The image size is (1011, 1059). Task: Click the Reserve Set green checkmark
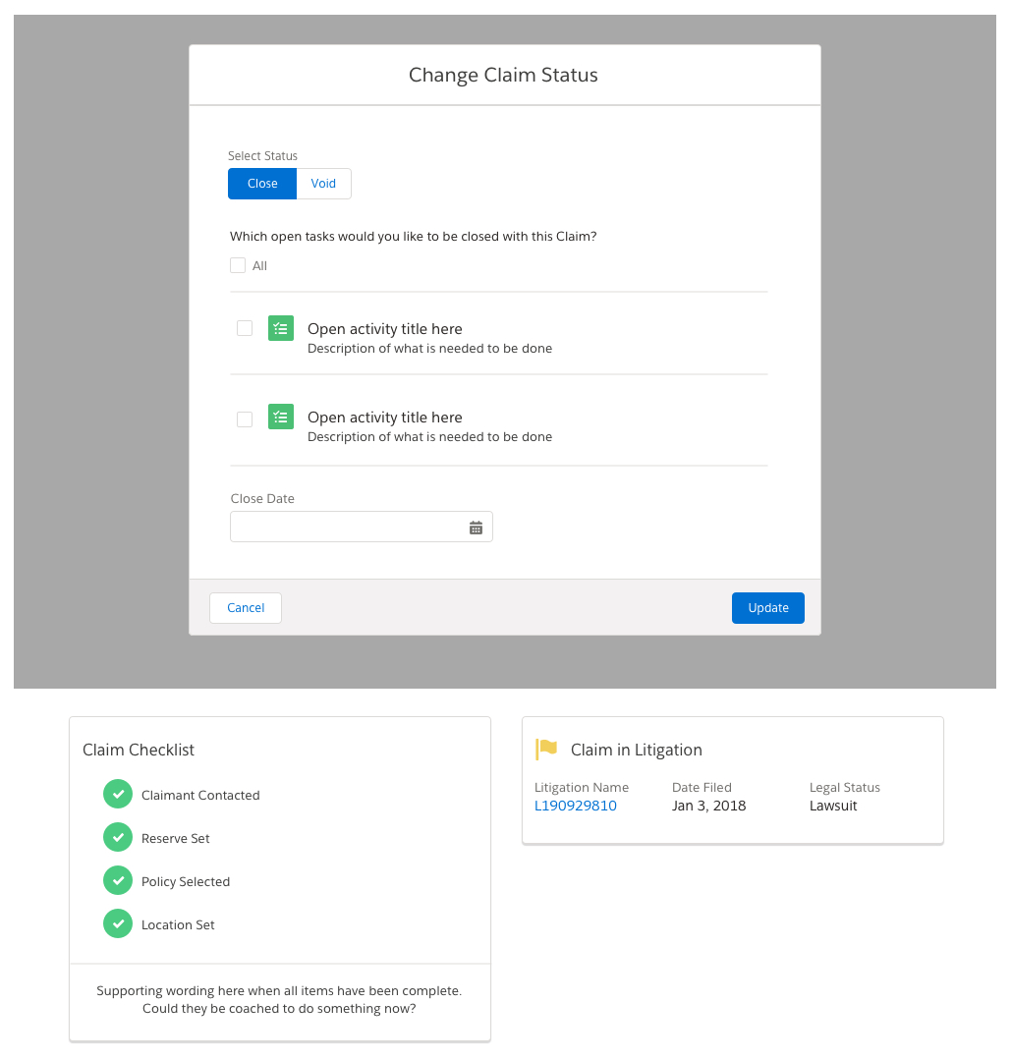point(118,837)
